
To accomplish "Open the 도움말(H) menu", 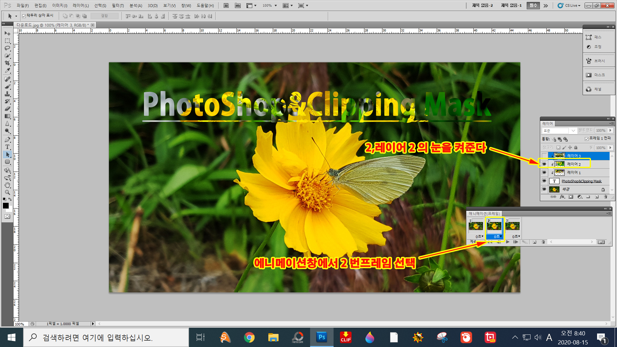I will point(205,5).
